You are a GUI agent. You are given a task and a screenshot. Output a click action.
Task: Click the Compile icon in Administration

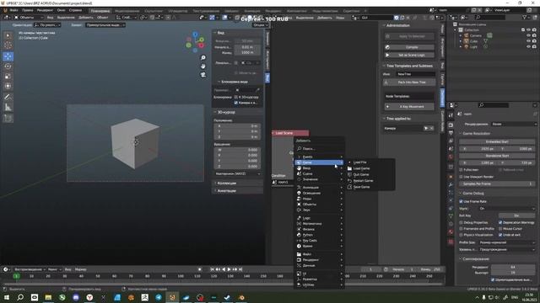(x=387, y=47)
